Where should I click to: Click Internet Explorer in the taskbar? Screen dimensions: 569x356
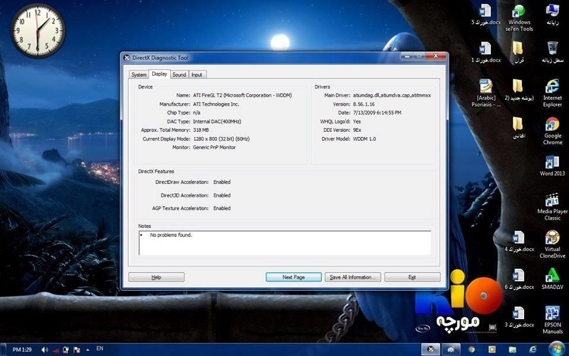point(533,349)
